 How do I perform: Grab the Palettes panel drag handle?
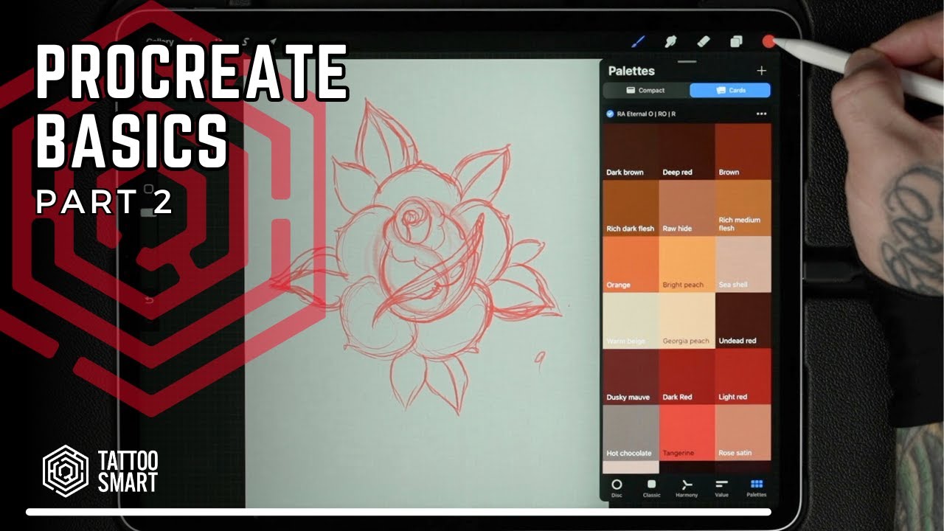click(x=687, y=62)
